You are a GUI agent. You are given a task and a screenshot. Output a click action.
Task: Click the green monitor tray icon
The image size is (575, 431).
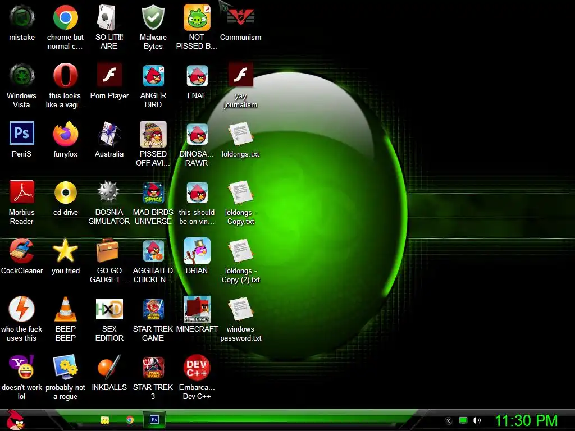point(463,420)
